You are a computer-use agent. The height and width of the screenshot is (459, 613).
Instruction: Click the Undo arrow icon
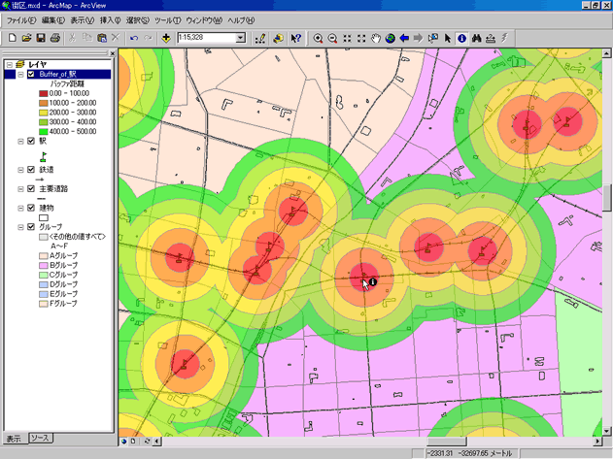[x=134, y=38]
